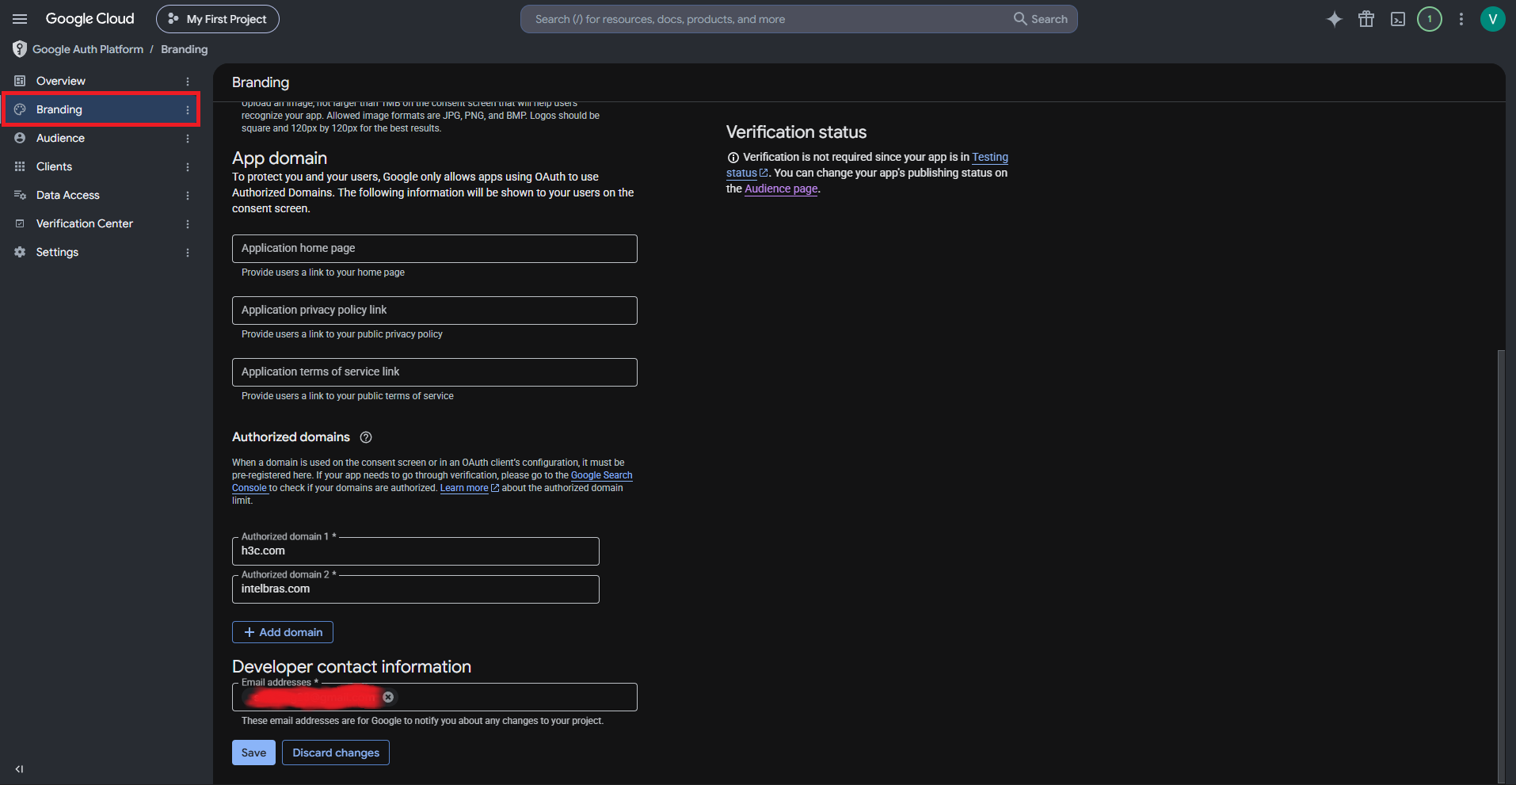Open Overview item's three-dot menu
Viewport: 1516px width, 785px height.
188,81
